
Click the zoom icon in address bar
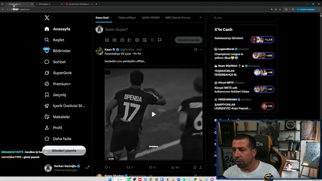[272, 9]
